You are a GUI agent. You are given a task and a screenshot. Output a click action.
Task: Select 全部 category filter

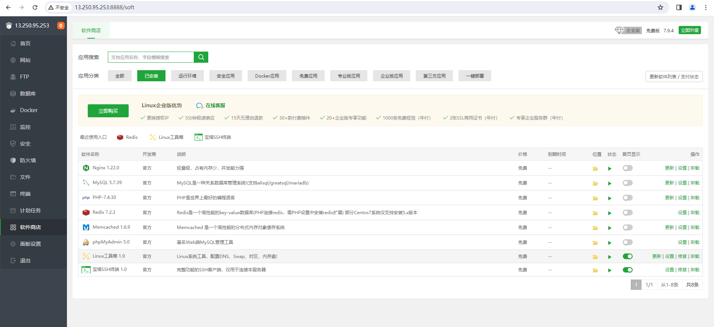120,76
